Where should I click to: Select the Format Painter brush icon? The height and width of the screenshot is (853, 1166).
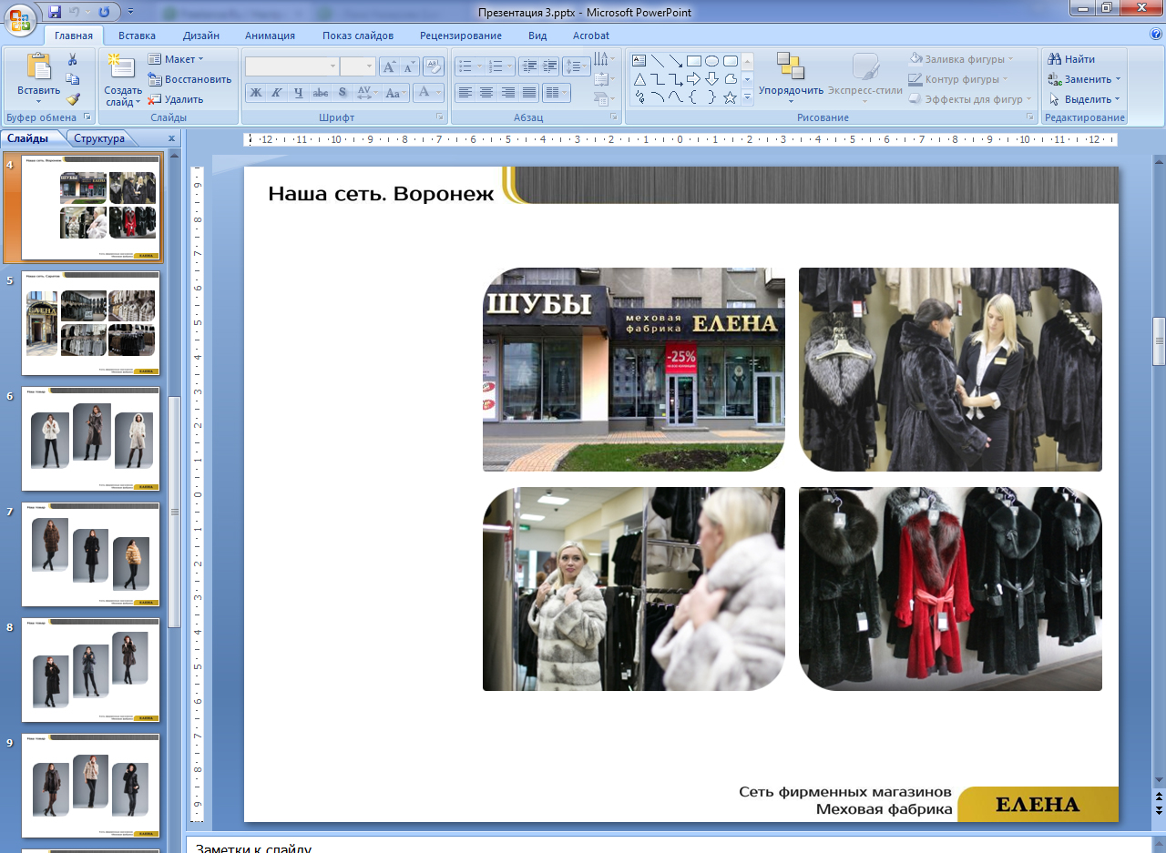(x=73, y=99)
